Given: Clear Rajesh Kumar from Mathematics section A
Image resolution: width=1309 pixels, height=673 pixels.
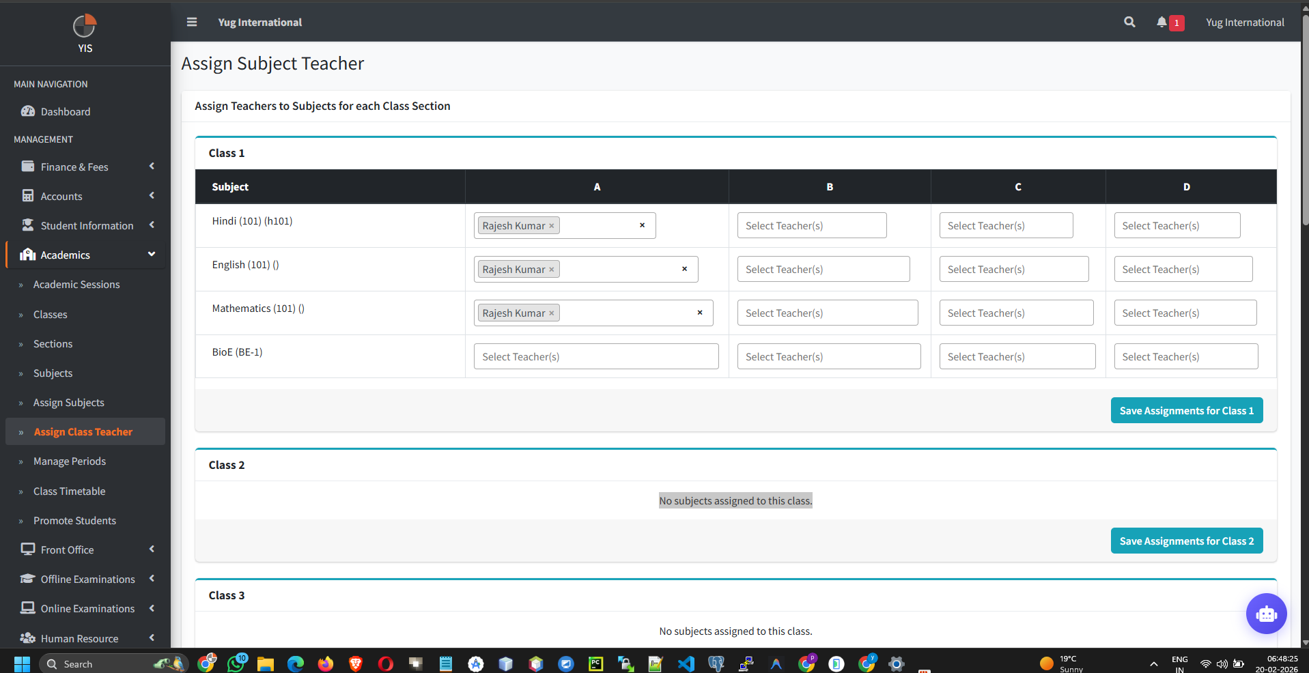Looking at the screenshot, I should tap(552, 313).
